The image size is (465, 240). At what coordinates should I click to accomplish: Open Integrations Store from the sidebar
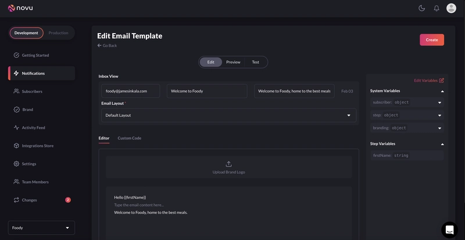[x=37, y=146]
